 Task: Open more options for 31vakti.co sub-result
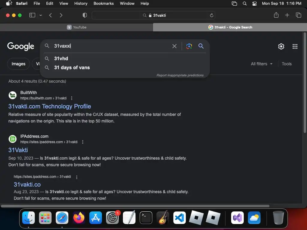coord(77,177)
